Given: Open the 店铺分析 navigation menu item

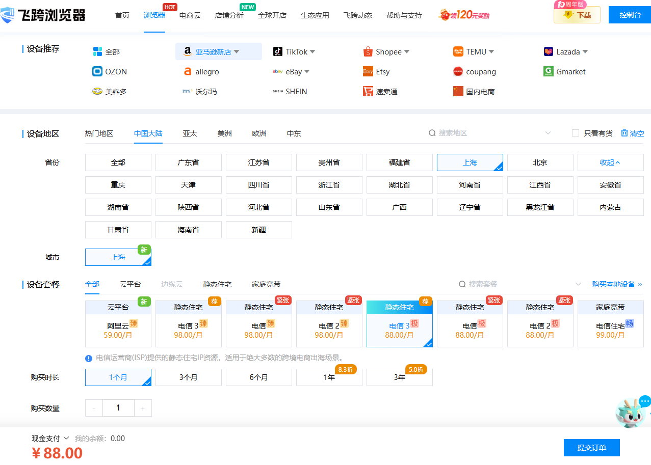Looking at the screenshot, I should [229, 15].
